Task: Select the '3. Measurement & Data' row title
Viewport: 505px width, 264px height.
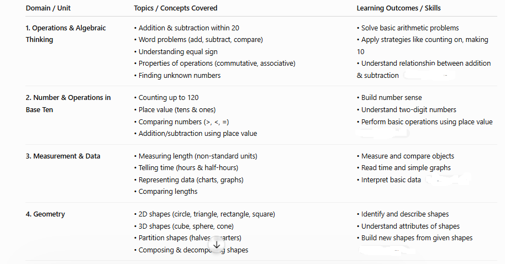Action: coord(63,156)
